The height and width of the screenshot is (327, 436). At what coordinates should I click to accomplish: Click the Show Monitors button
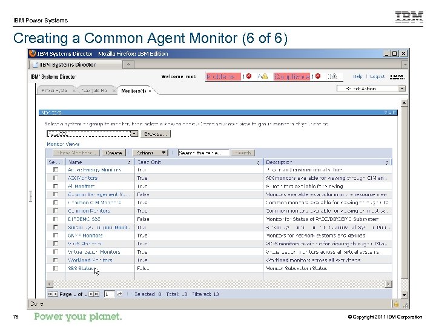(x=76, y=153)
